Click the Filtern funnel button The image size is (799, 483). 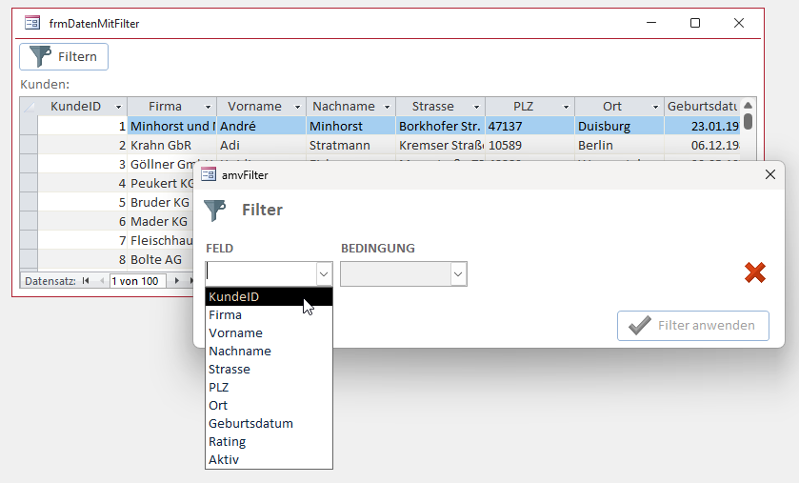[64, 56]
